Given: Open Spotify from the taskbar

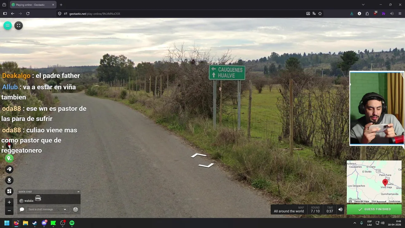Looking at the screenshot, I should click(x=72, y=223).
